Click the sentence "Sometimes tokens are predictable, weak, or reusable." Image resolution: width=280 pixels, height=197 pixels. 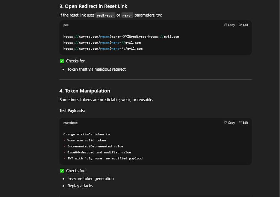tap(106, 100)
